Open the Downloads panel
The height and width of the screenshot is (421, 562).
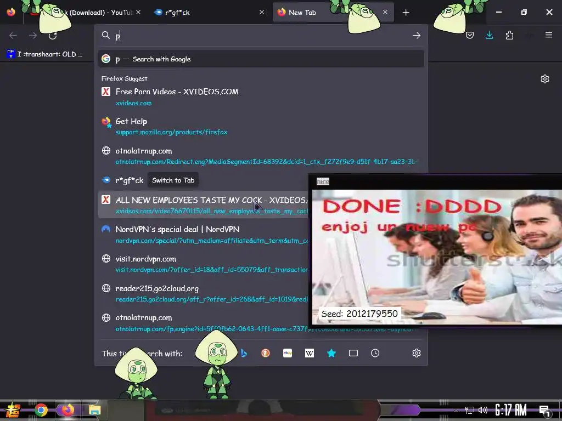pyautogui.click(x=489, y=35)
